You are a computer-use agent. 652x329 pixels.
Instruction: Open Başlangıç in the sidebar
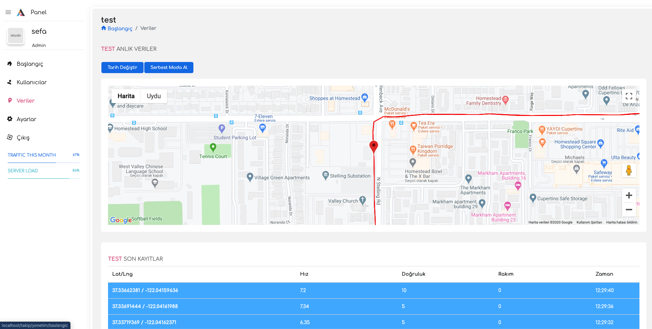coord(30,64)
